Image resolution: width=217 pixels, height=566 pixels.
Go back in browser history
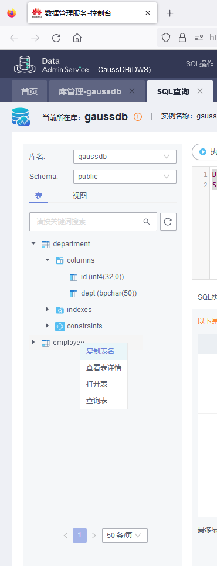[14, 38]
